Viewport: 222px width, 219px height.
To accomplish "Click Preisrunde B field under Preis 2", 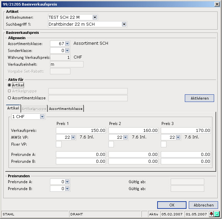I will click(133, 161).
